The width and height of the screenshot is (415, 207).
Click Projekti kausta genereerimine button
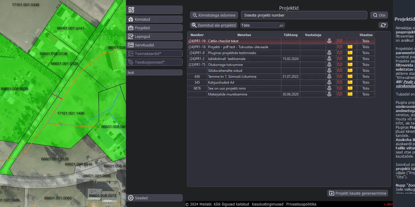click(357, 193)
